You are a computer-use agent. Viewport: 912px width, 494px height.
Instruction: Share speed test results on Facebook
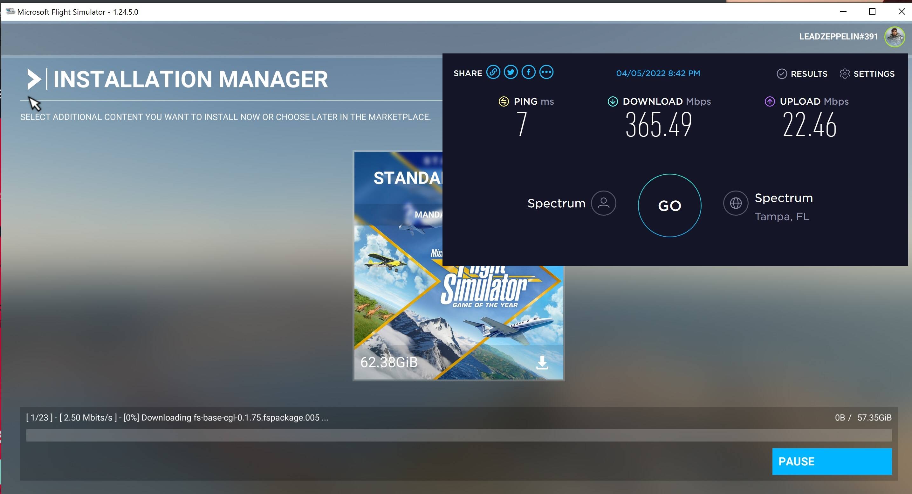pyautogui.click(x=529, y=72)
